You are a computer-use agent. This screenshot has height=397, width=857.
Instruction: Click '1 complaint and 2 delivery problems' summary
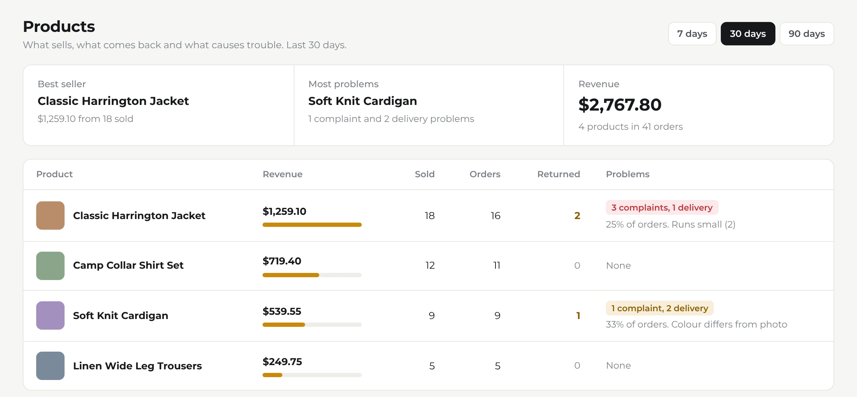391,119
